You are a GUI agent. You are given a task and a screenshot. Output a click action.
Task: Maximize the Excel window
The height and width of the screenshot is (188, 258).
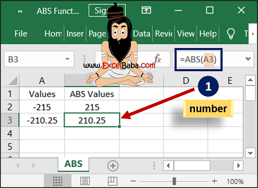pos(209,10)
